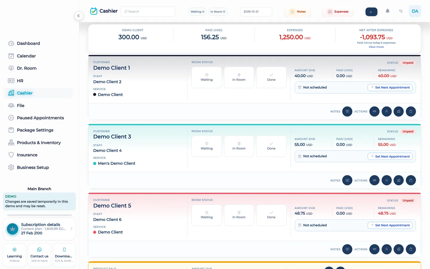Click the Notes button in header

298,12
